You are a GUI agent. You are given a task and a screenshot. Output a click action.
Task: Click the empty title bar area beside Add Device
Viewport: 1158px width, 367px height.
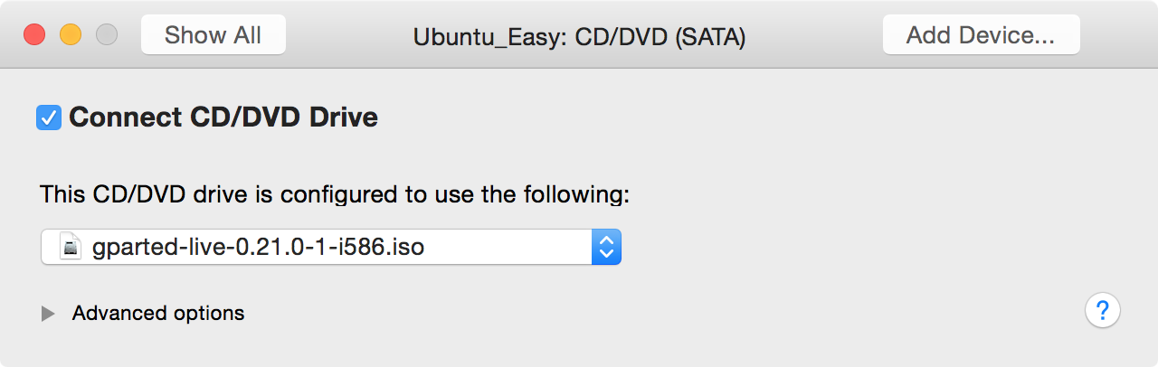point(1118,35)
